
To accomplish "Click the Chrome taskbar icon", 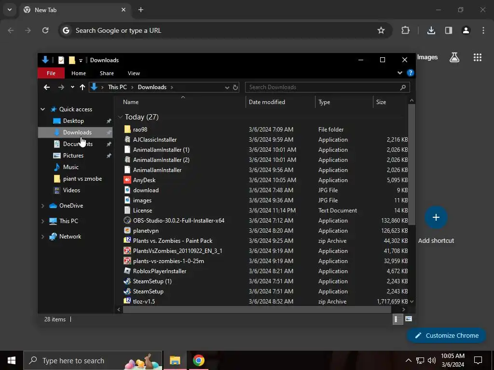I will pos(198,360).
